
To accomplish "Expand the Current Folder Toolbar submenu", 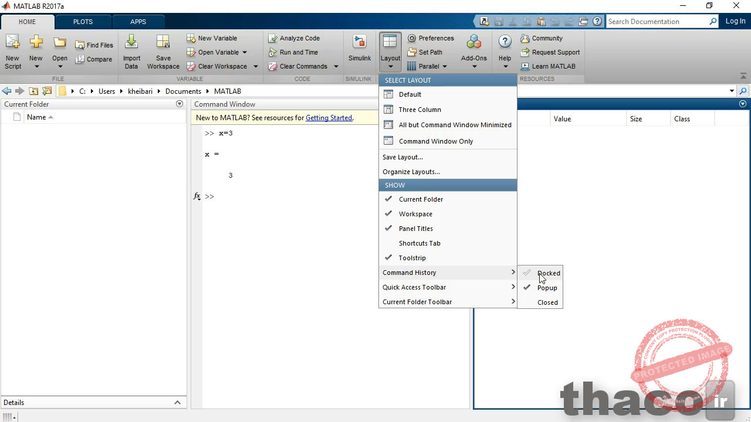I will tap(417, 301).
